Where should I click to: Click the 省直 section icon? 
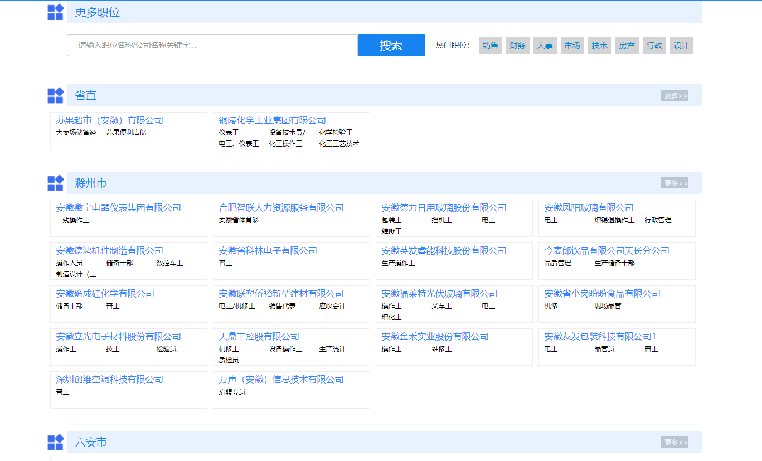56,95
